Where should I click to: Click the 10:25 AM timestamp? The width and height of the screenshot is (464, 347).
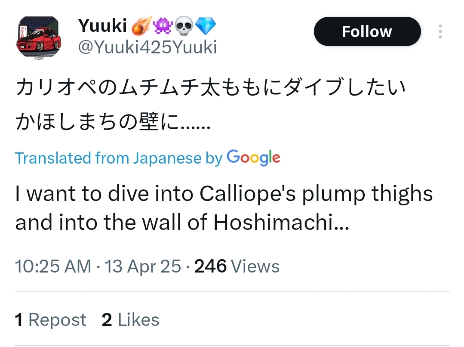click(53, 266)
